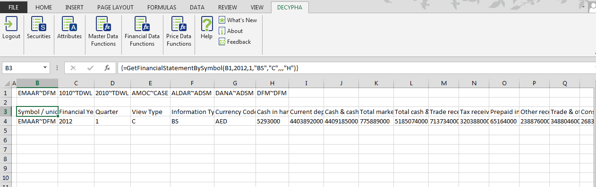Click the Enter checkmark formula bar icon

pos(90,68)
